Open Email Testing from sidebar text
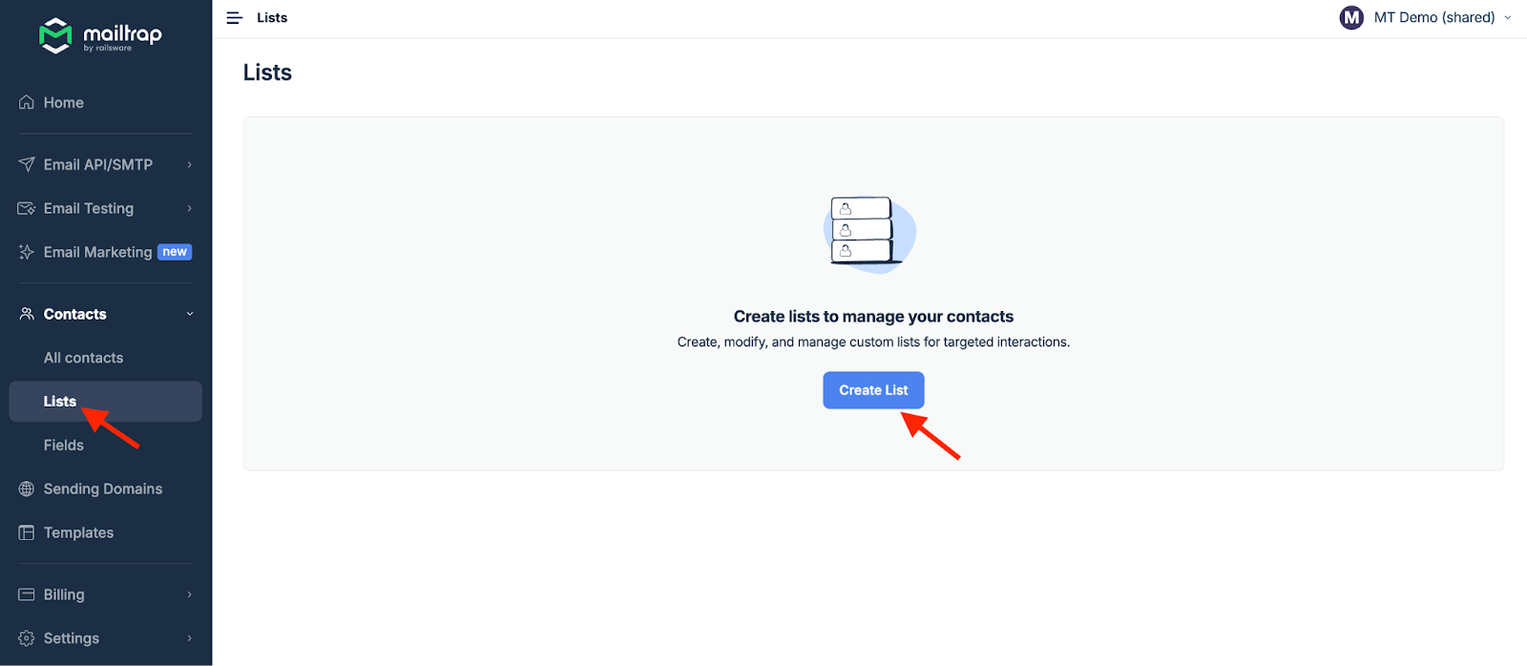1527x666 pixels. tap(88, 208)
